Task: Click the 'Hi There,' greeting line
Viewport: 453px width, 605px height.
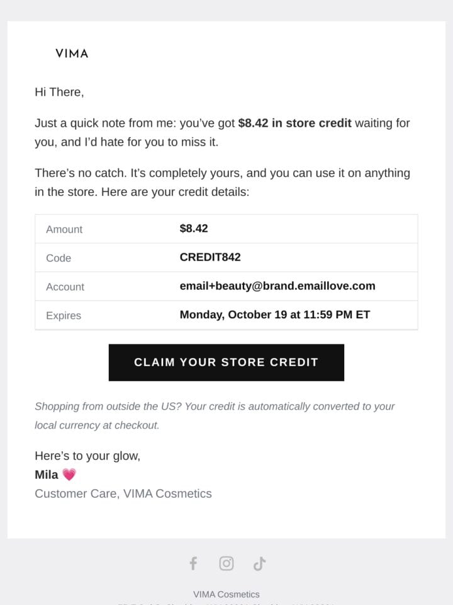Action: pyautogui.click(x=59, y=92)
